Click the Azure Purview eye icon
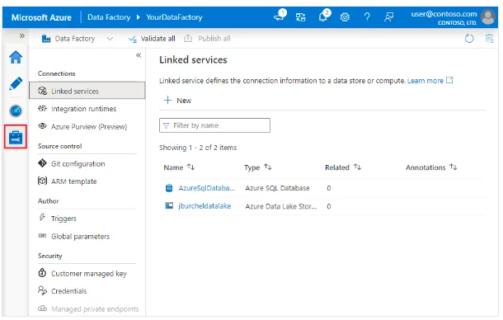Viewport: 503px width, 320px height. pyautogui.click(x=42, y=126)
